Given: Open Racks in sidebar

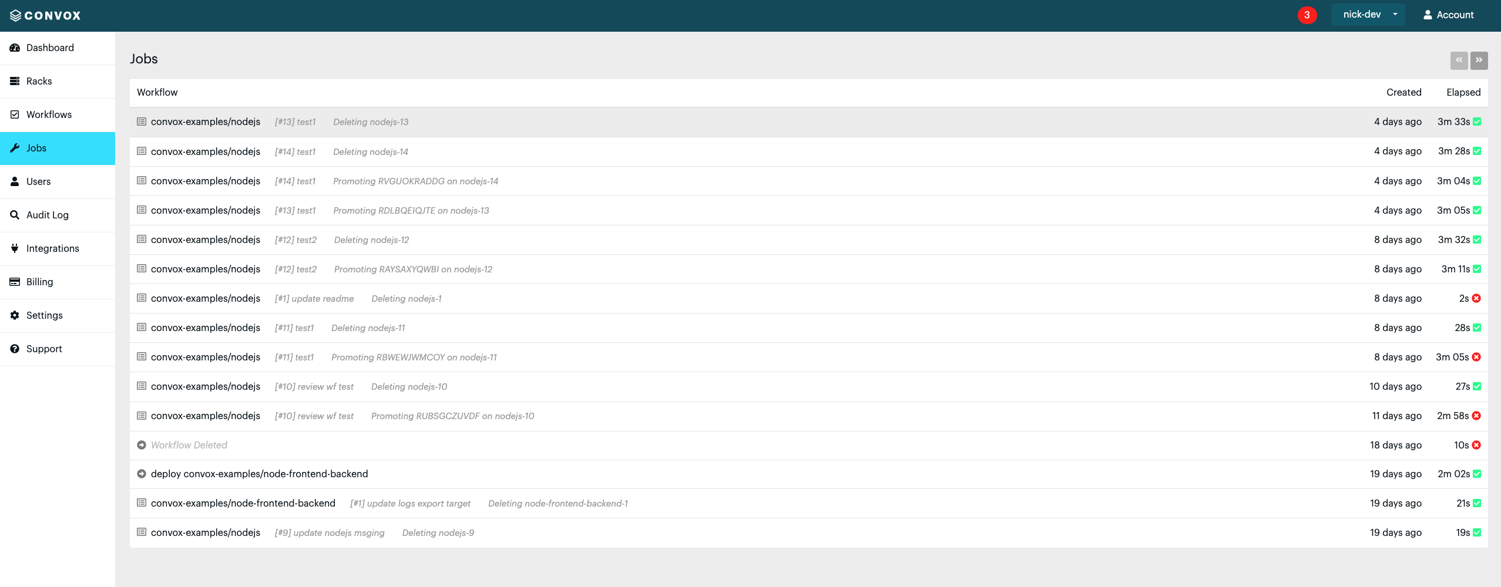Looking at the screenshot, I should point(58,82).
